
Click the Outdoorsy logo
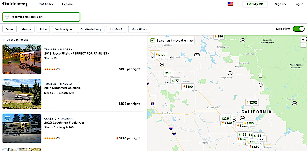click(x=15, y=4)
